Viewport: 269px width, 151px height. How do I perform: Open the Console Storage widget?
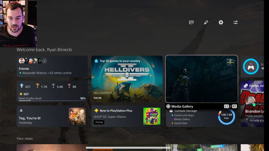[x=202, y=118]
